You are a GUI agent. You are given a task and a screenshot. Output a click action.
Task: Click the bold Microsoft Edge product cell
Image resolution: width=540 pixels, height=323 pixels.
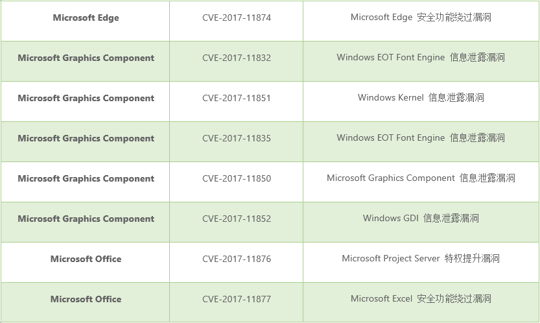[86, 18]
